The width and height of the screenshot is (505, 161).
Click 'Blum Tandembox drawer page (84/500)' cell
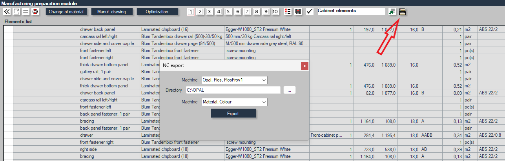pos(182,43)
